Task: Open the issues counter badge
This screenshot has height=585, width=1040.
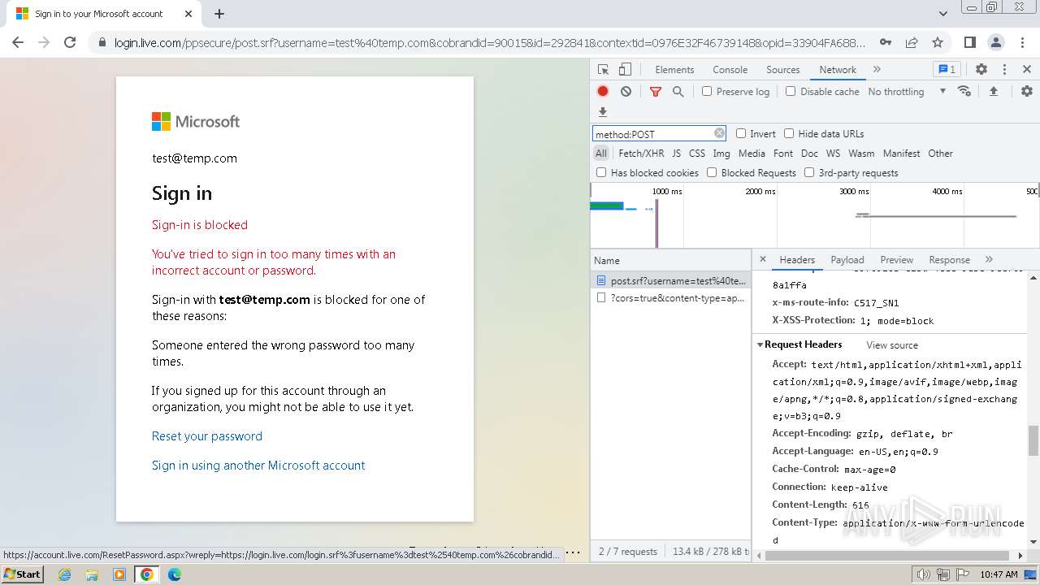Action: click(947, 69)
